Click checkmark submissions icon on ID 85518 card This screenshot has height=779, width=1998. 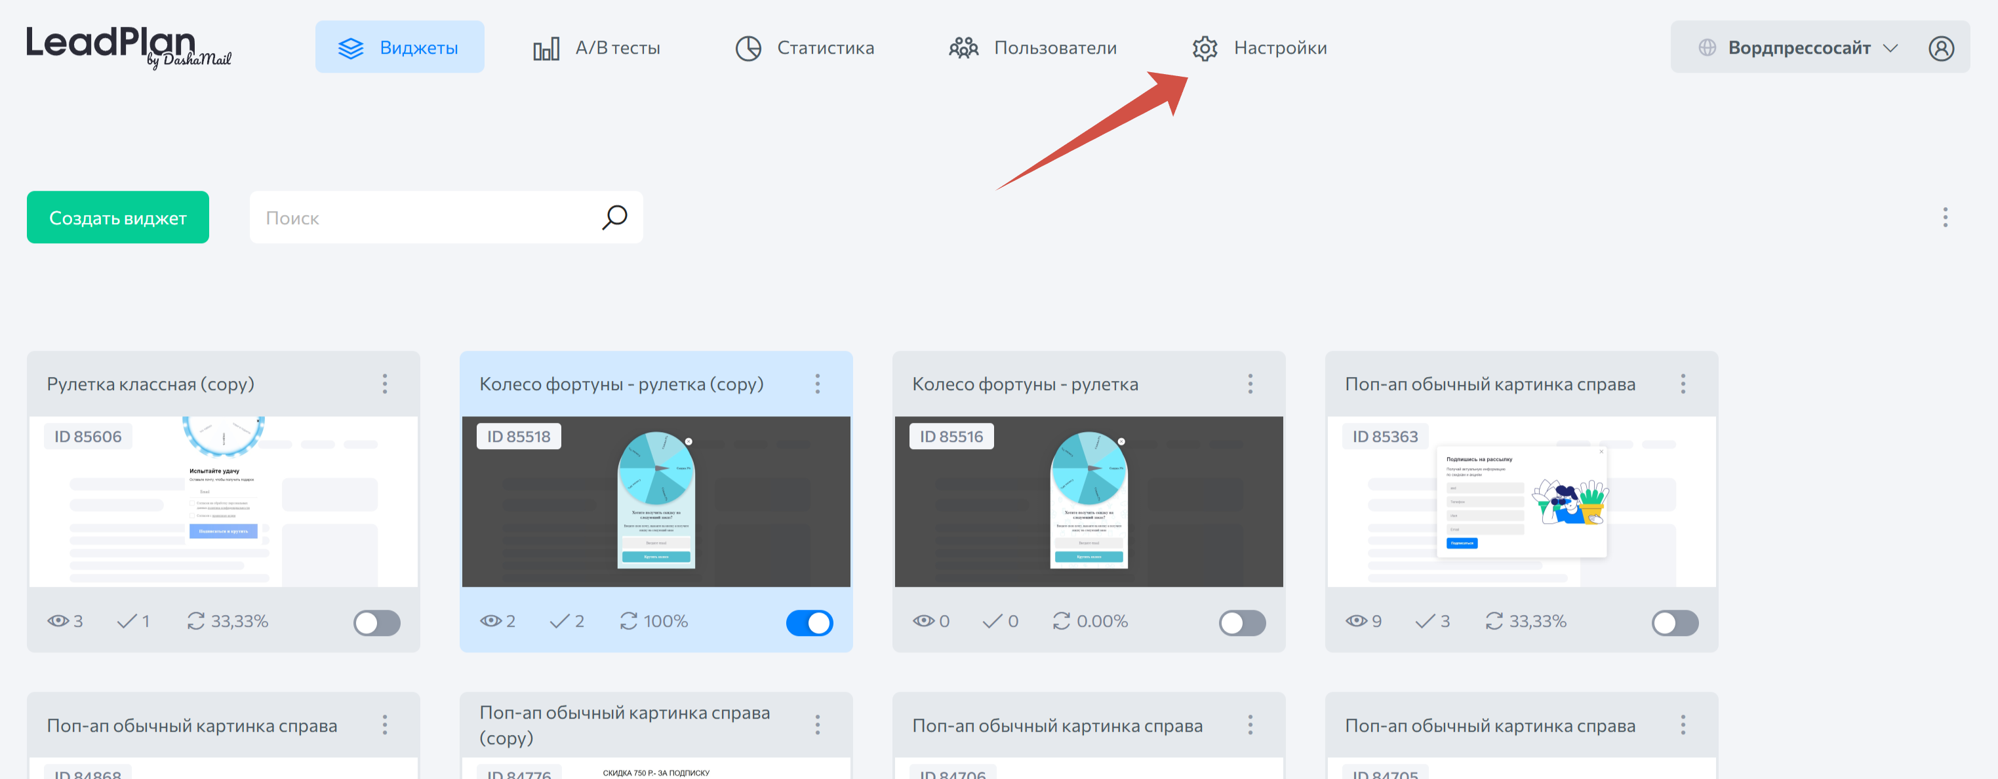pyautogui.click(x=559, y=622)
